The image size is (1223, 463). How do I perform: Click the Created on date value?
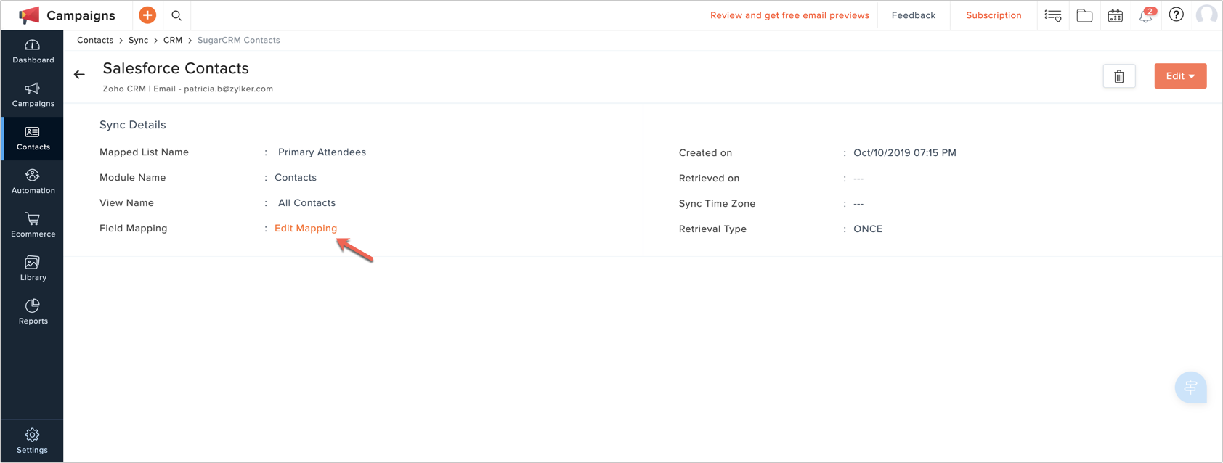[905, 153]
